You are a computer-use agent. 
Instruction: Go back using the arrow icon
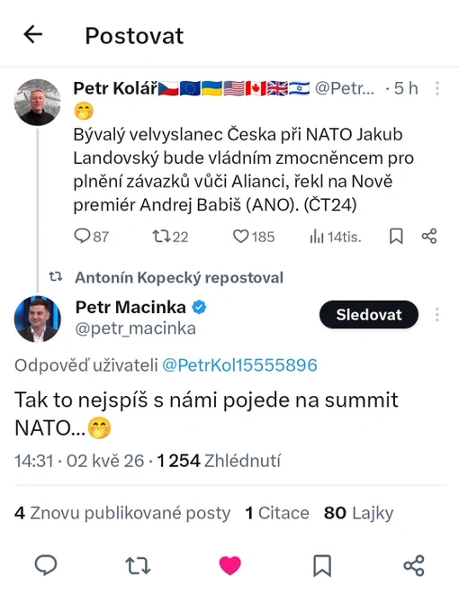pos(32,34)
